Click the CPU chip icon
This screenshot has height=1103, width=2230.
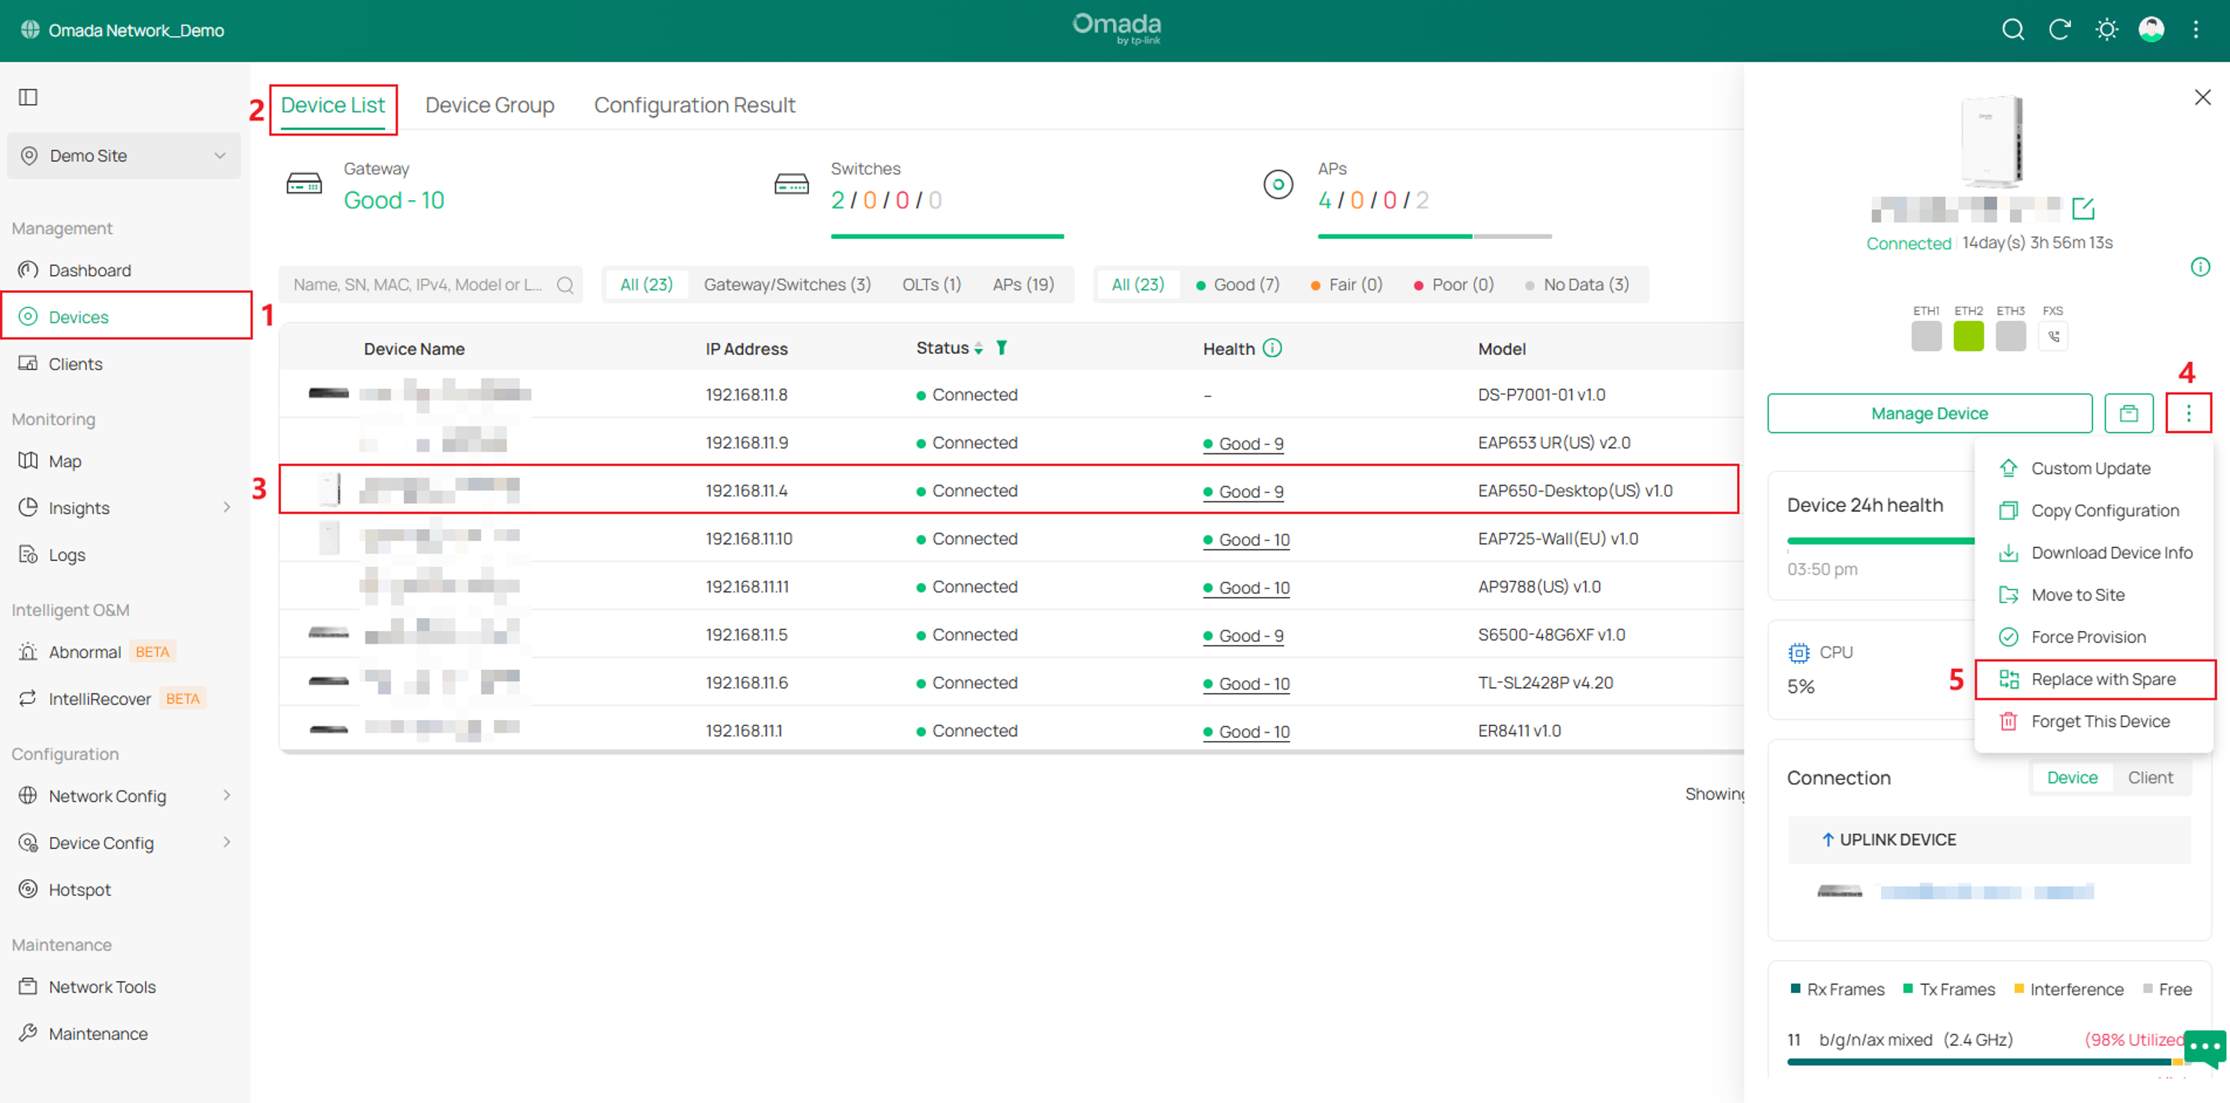coord(1798,653)
